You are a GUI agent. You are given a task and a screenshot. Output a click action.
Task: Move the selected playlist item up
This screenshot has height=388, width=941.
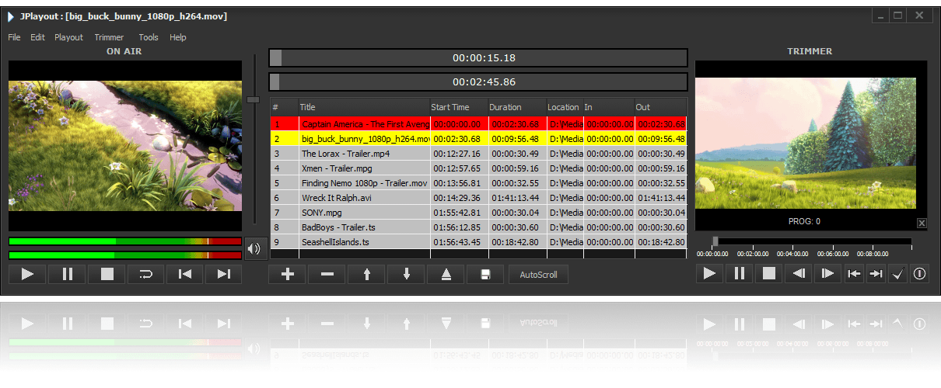(366, 275)
